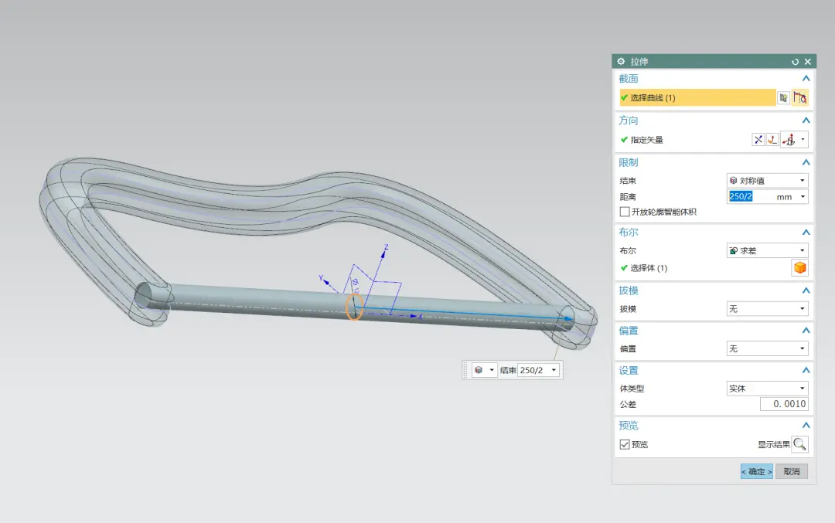835x523 pixels.
Task: Click the sketch section icon beside 选择曲线
Action: pyautogui.click(x=783, y=98)
